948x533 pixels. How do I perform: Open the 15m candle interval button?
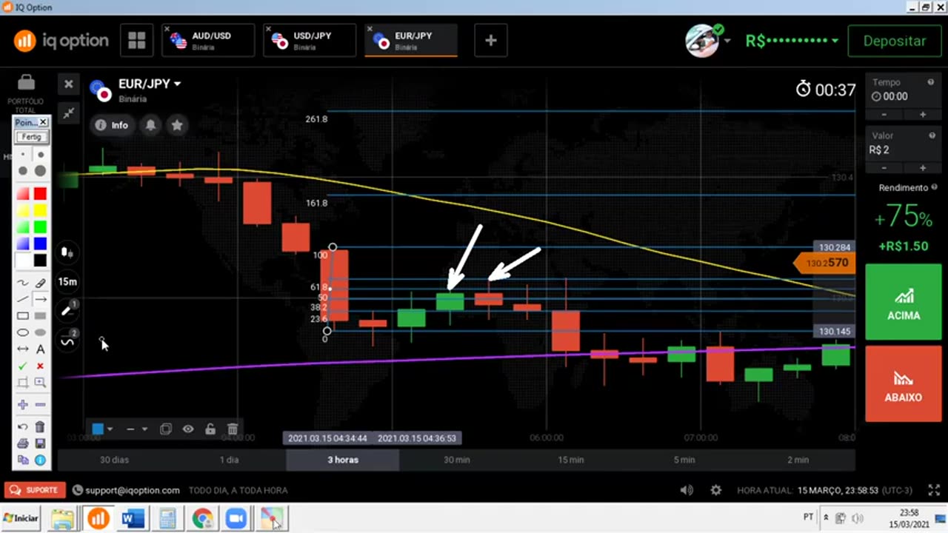point(67,281)
